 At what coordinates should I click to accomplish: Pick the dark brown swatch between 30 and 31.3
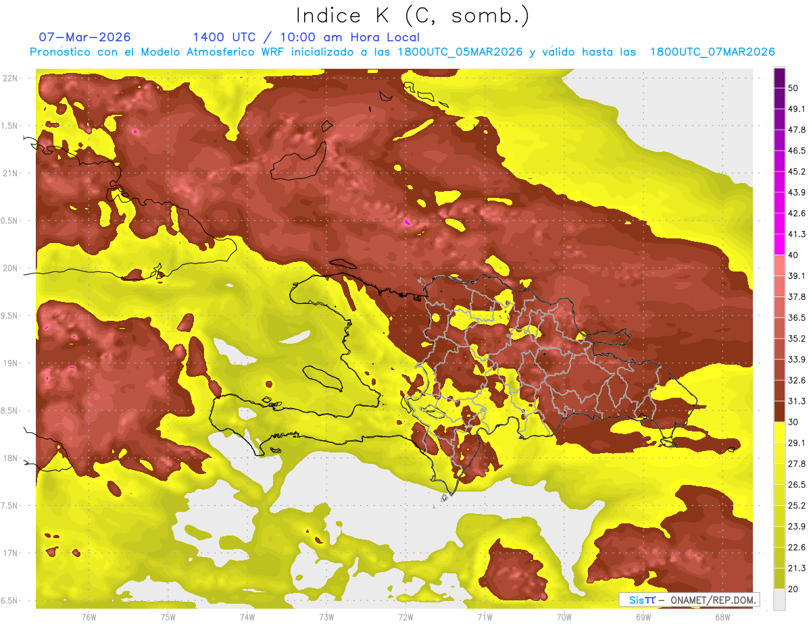click(779, 411)
